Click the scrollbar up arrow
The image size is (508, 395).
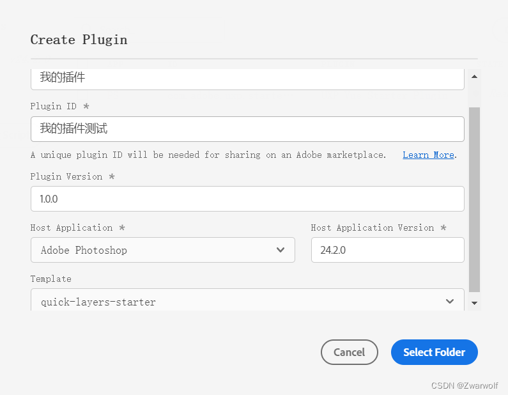(474, 77)
